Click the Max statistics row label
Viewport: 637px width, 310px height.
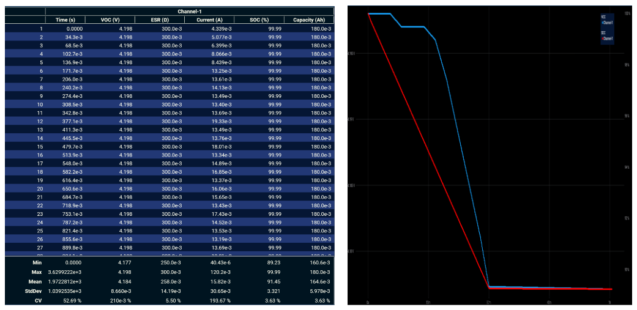click(37, 271)
